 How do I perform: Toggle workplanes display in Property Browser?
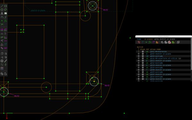139,42
